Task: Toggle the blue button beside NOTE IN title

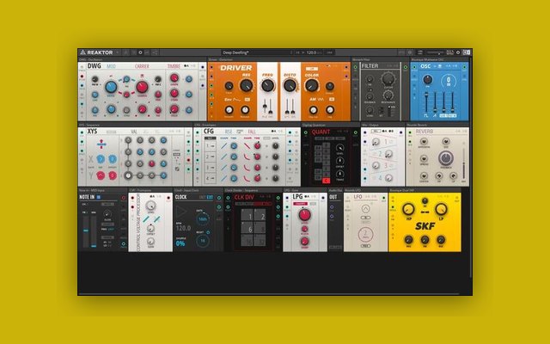Action: click(x=99, y=197)
